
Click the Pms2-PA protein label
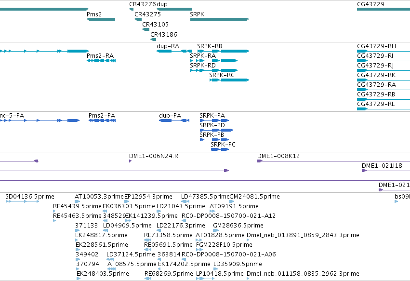click(102, 116)
